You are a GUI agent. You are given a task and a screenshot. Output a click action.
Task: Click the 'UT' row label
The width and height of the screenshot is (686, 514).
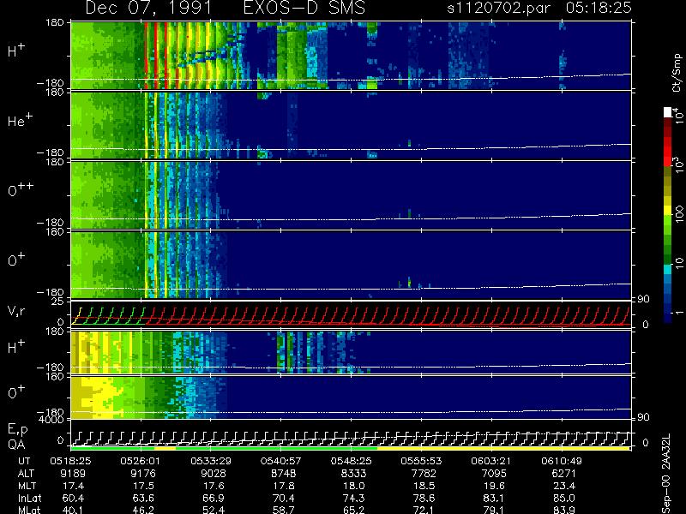coord(25,461)
